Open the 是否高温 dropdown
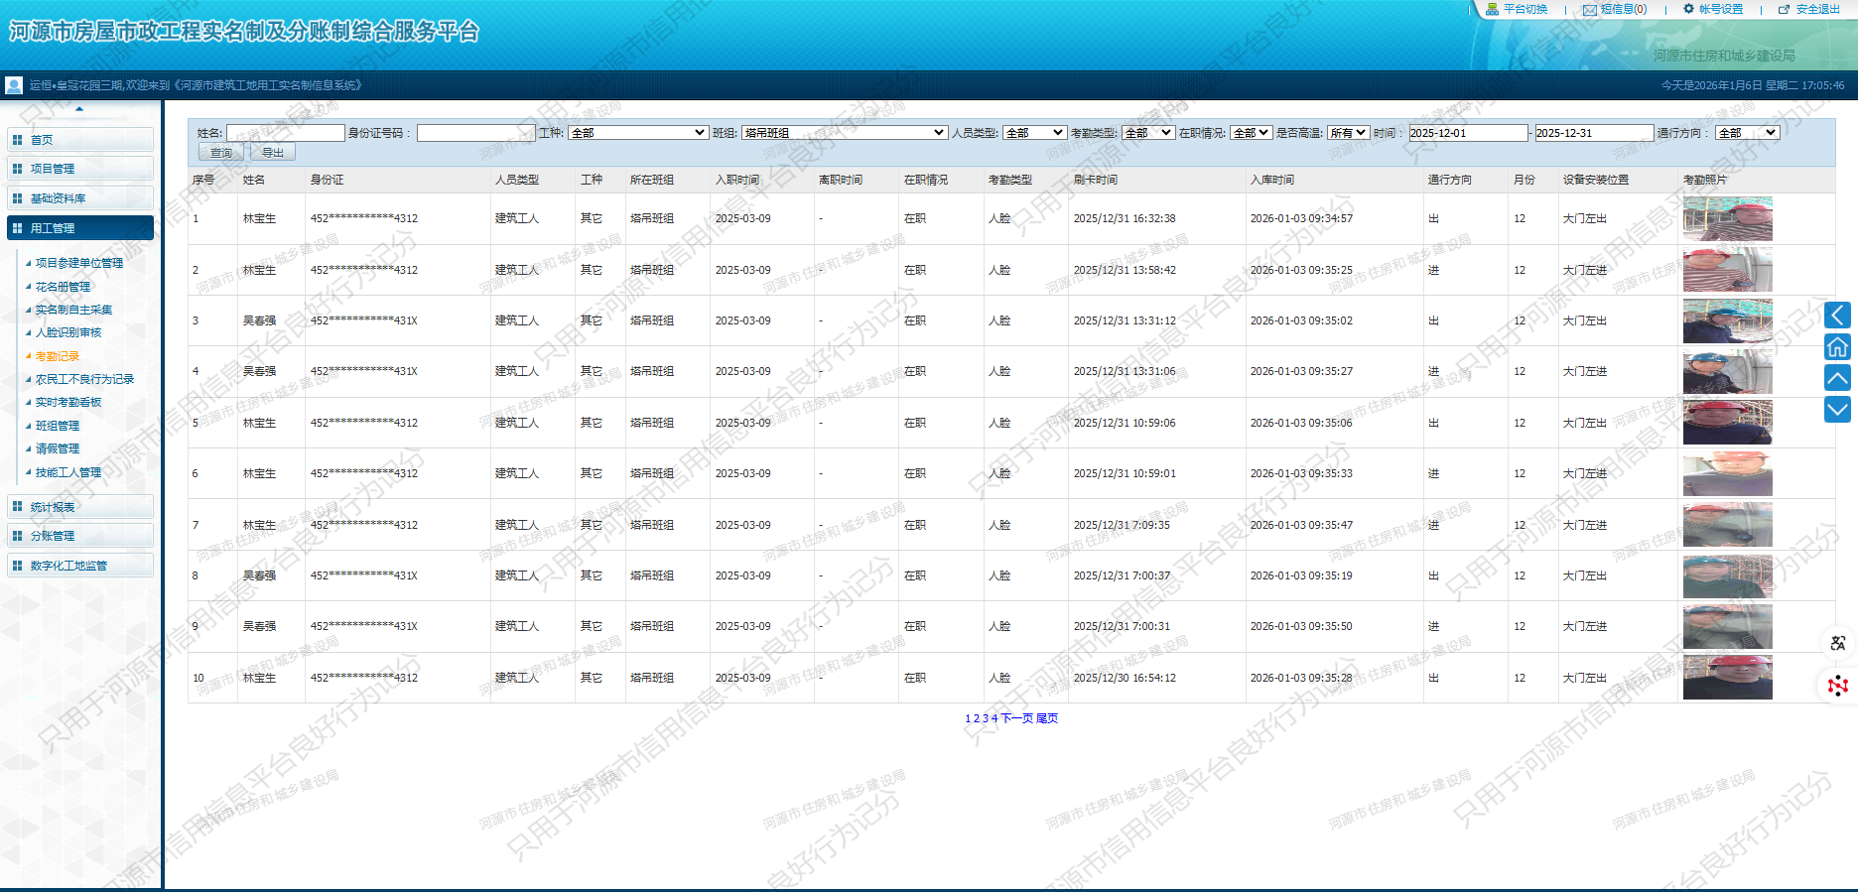 (1348, 133)
